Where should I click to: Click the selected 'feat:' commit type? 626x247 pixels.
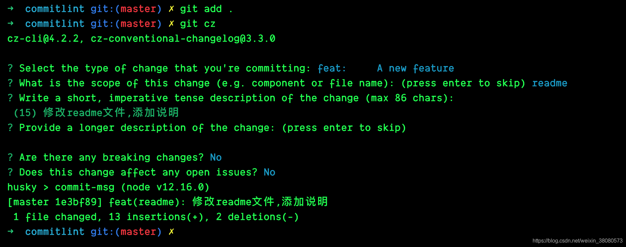coord(332,68)
